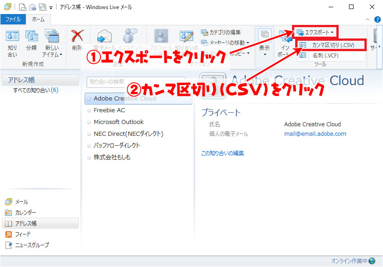Select the Adobe Creative Cloud contact
The image size is (383, 267).
(139, 98)
